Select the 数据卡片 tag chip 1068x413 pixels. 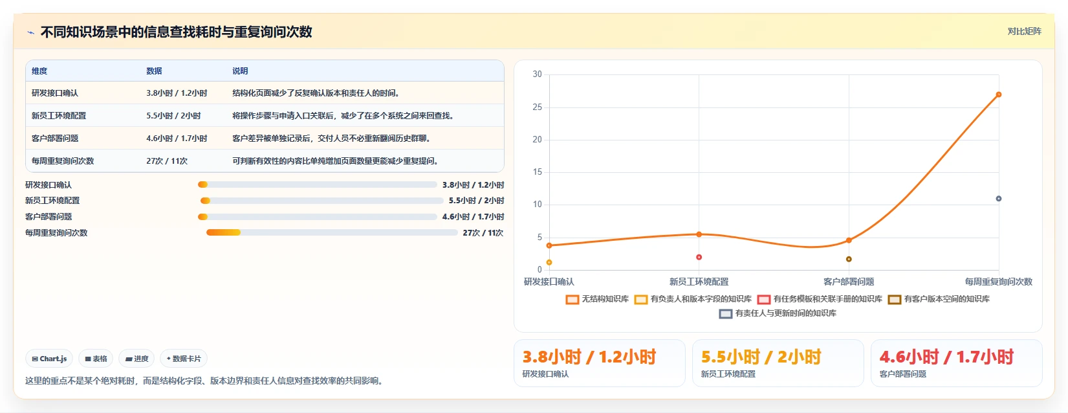click(x=184, y=359)
